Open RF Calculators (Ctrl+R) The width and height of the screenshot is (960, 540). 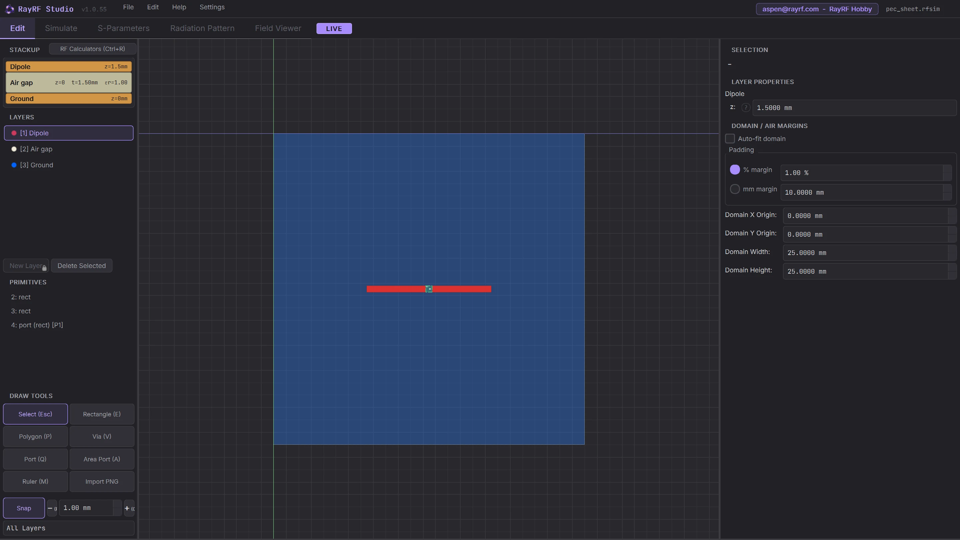click(x=92, y=49)
